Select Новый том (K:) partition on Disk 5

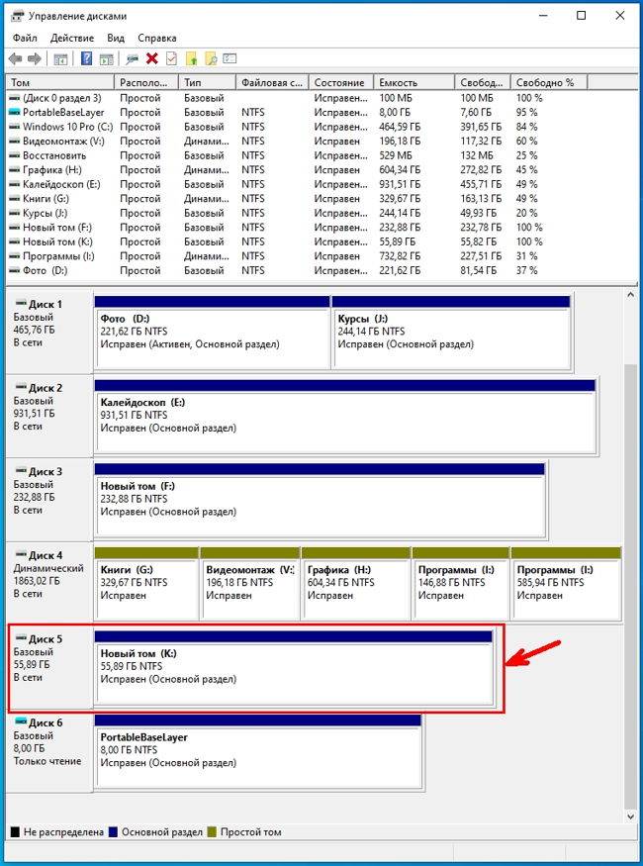(294, 667)
